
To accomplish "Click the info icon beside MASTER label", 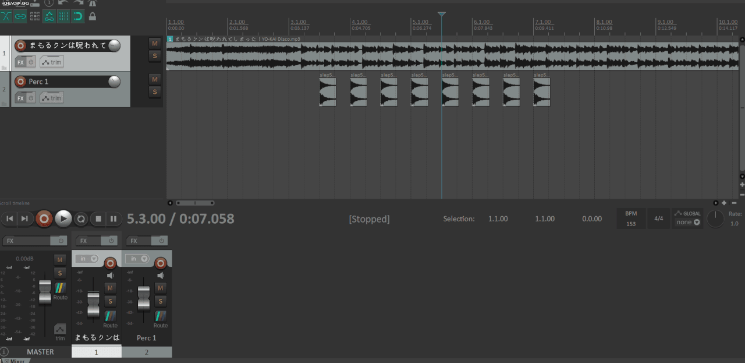I will click(5, 352).
